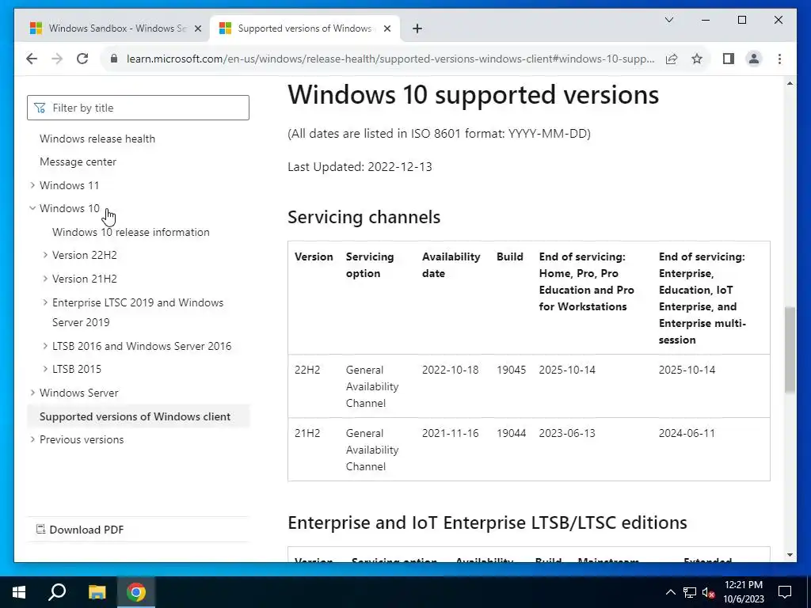
Task: Expand the Previous versions chevron
Action: [x=32, y=439]
